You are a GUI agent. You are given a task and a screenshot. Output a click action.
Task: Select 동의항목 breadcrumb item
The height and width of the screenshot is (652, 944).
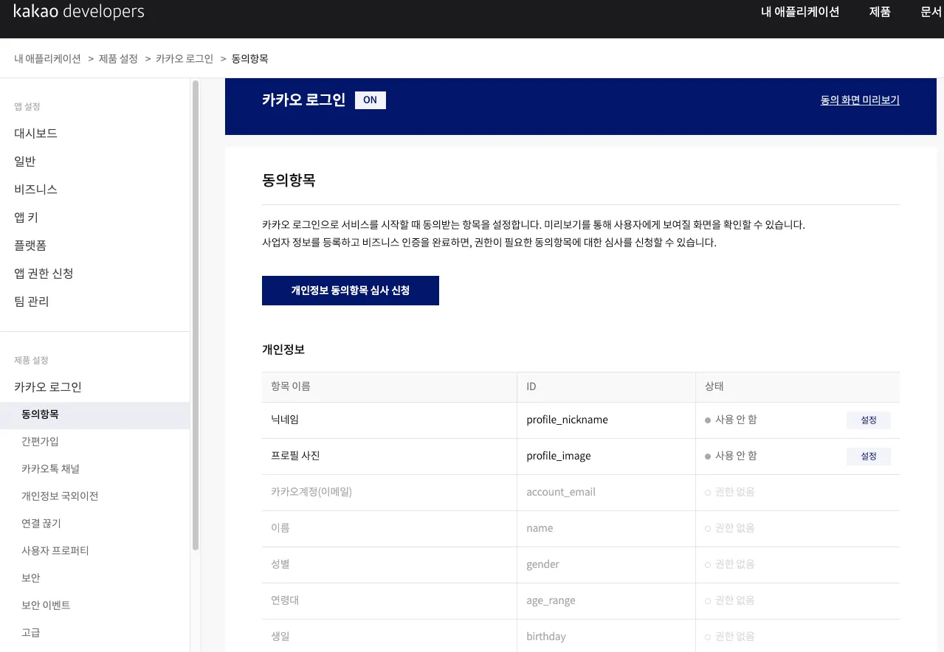250,58
